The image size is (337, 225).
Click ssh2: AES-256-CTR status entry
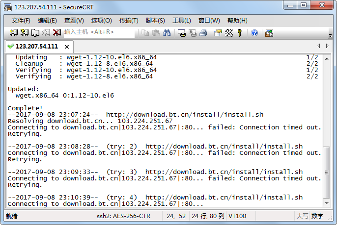(x=124, y=216)
